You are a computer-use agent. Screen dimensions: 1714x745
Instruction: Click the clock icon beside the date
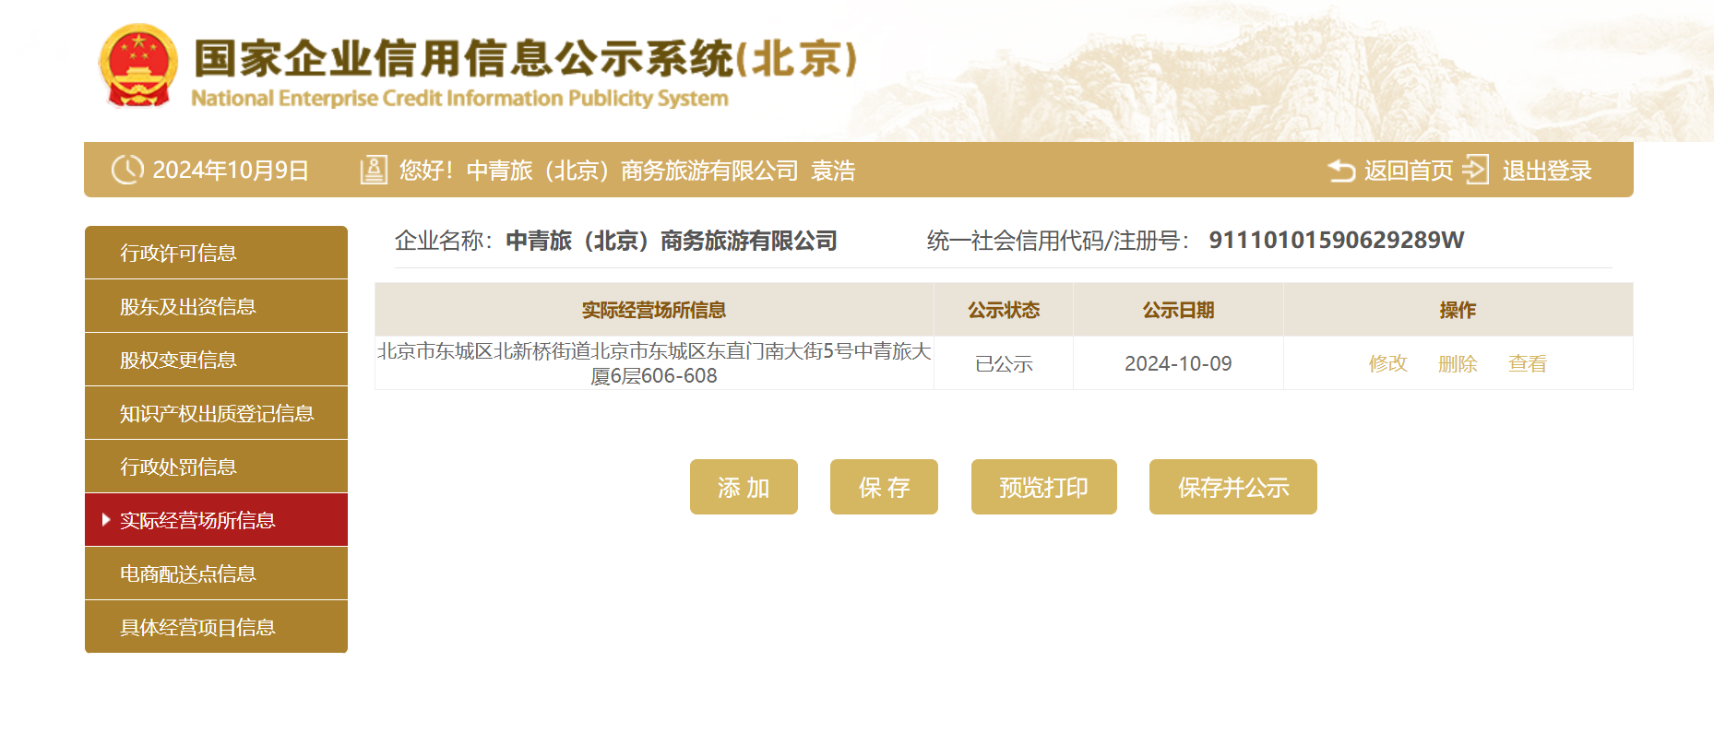[x=127, y=170]
